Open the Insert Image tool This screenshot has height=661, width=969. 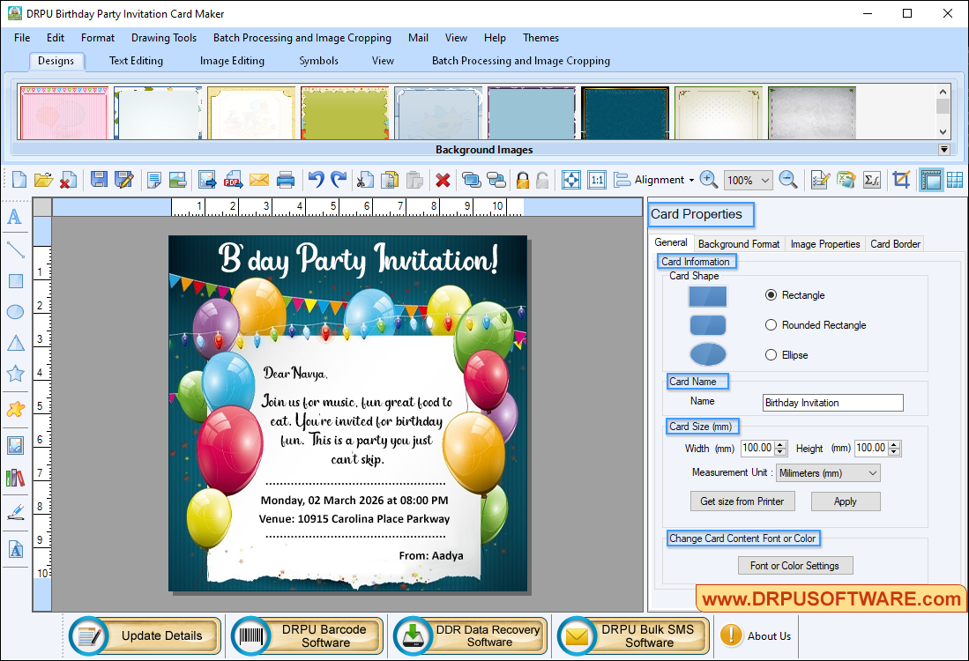coord(14,445)
